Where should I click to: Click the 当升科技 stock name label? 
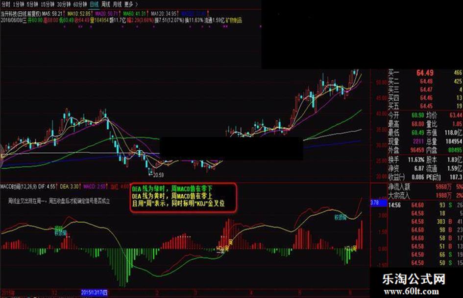tap(8, 14)
